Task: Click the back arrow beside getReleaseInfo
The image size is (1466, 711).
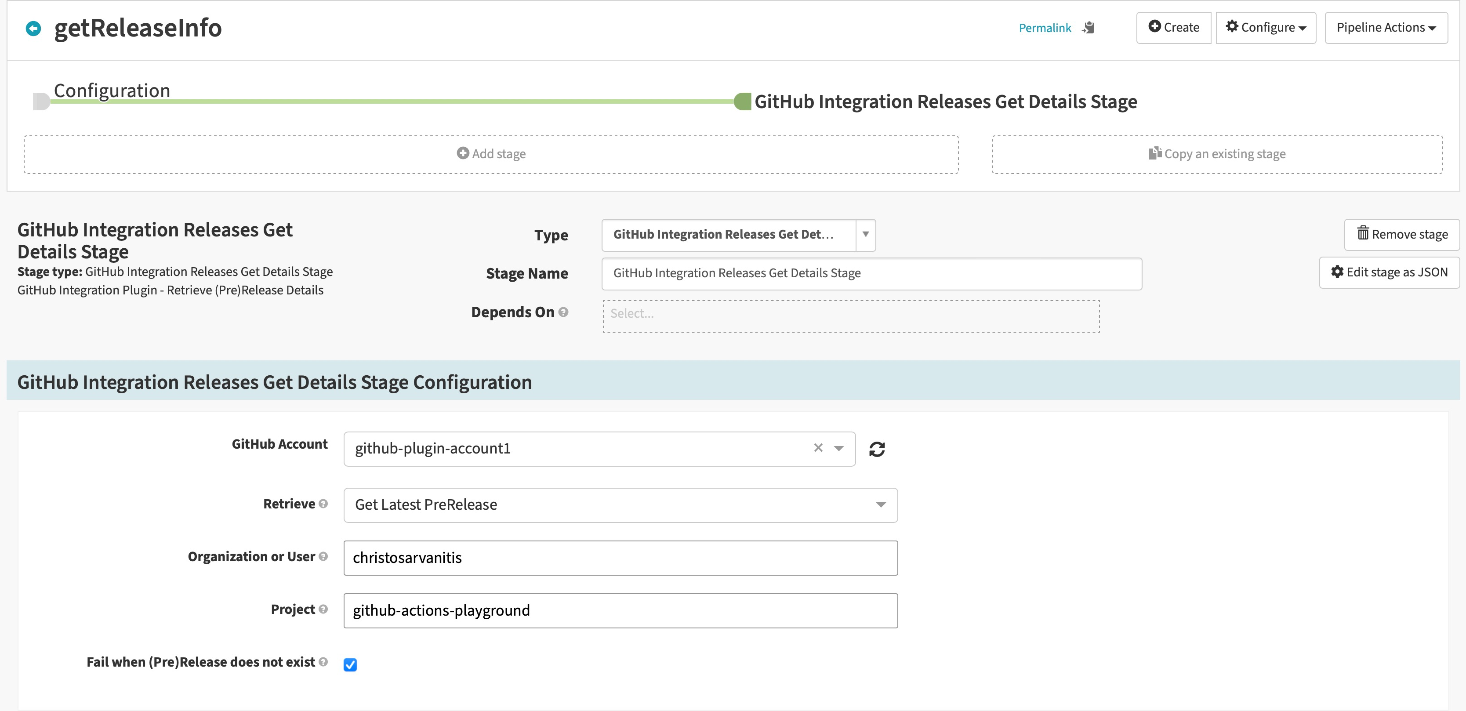Action: coord(33,29)
